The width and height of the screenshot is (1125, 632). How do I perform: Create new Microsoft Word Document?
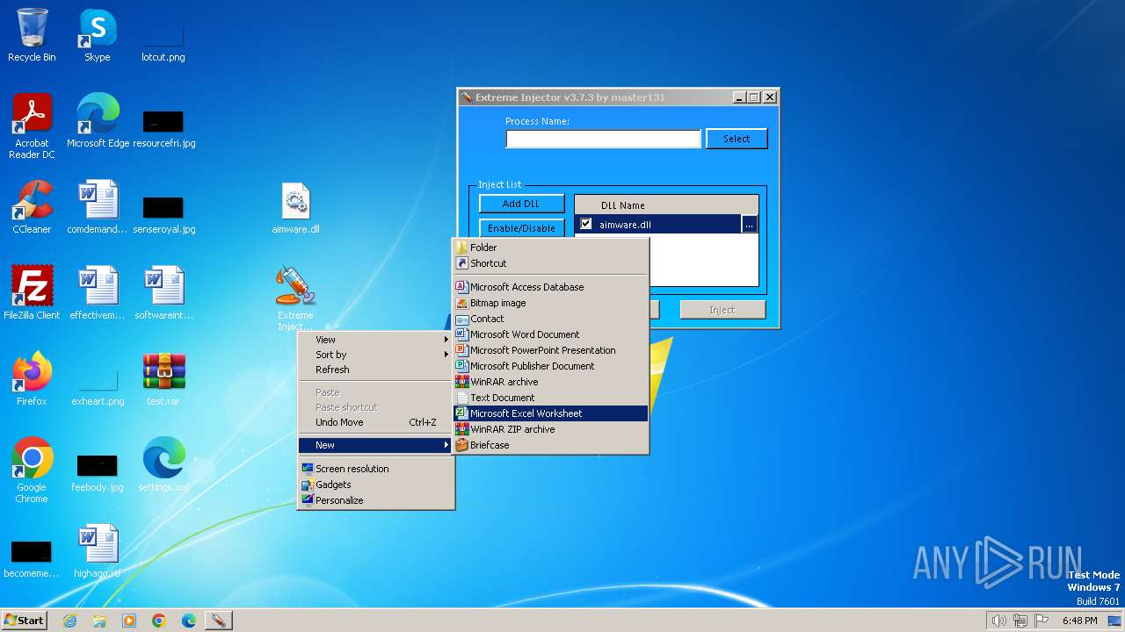pyautogui.click(x=550, y=334)
